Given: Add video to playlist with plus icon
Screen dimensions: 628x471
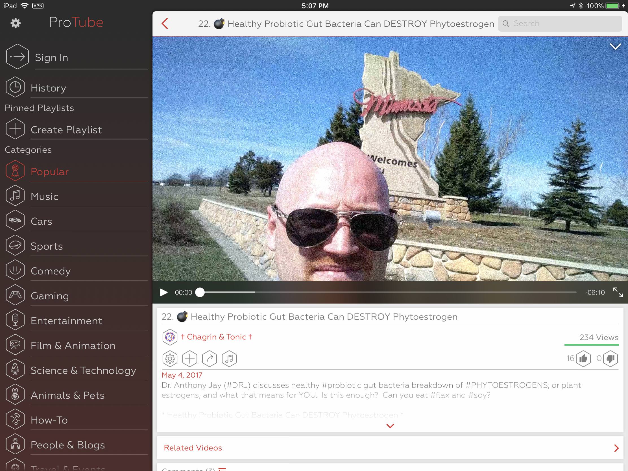Looking at the screenshot, I should tap(190, 359).
